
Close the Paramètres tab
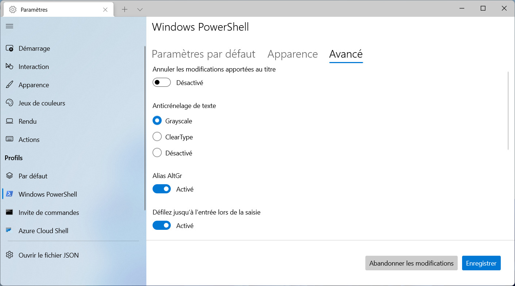pos(105,10)
